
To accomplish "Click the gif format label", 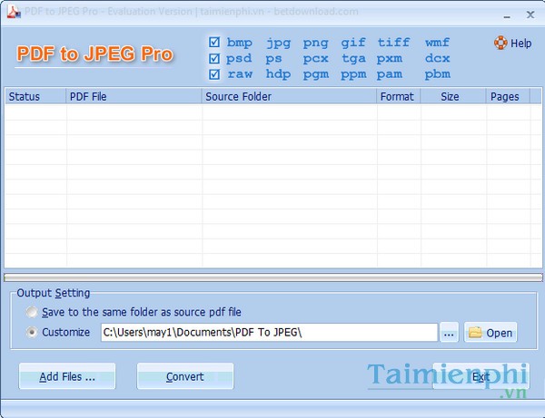I will click(352, 43).
